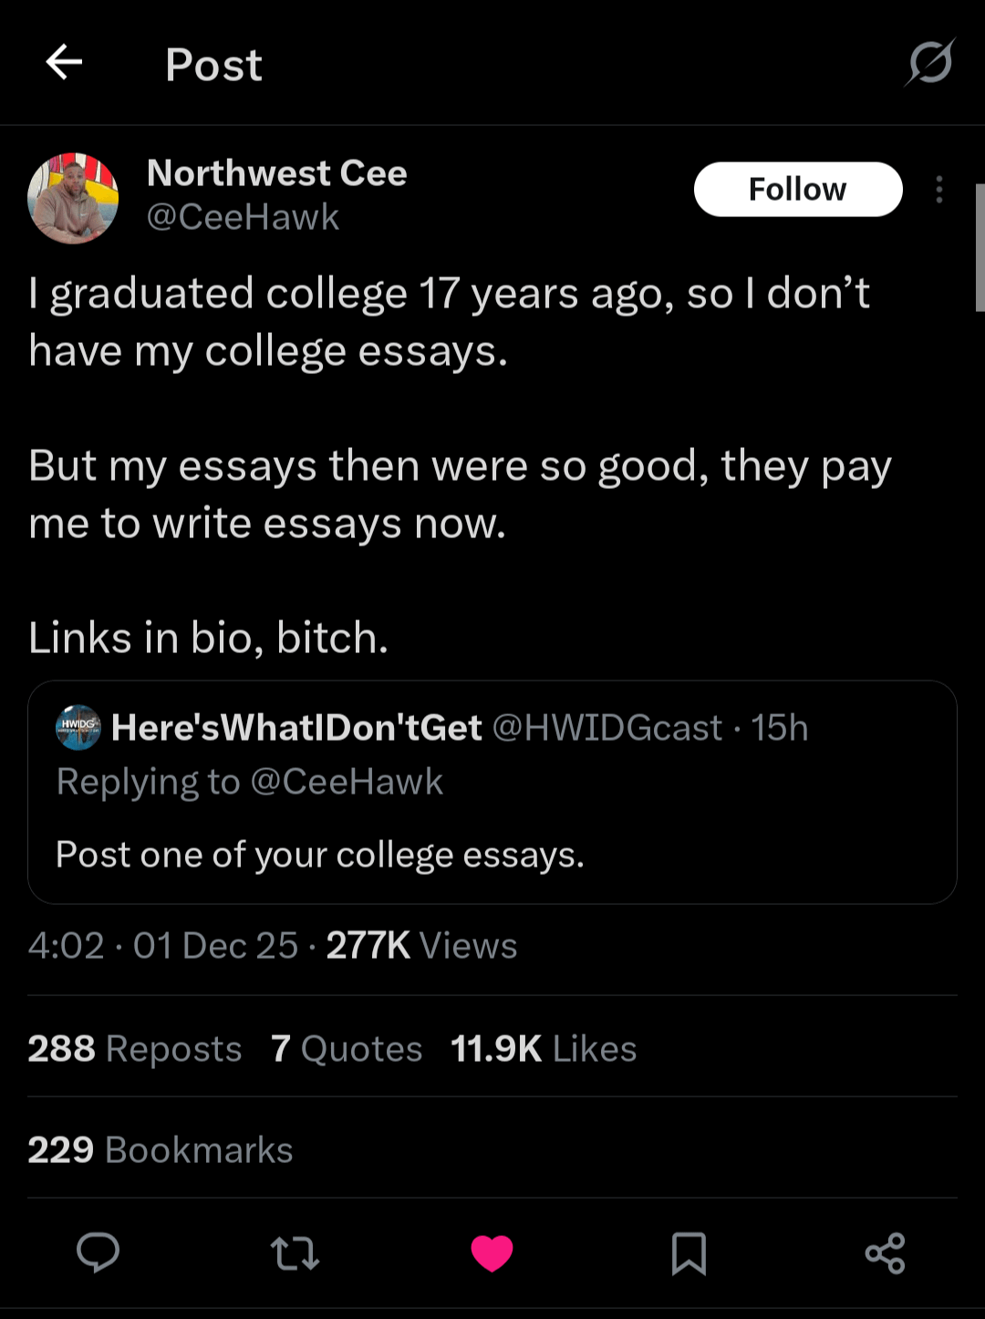Tap the Northwest Cee display name
The image size is (985, 1319).
click(277, 173)
